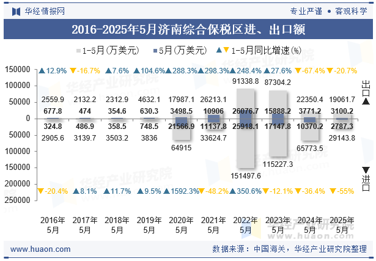Click the -48.2% import growth marker

coord(213,191)
